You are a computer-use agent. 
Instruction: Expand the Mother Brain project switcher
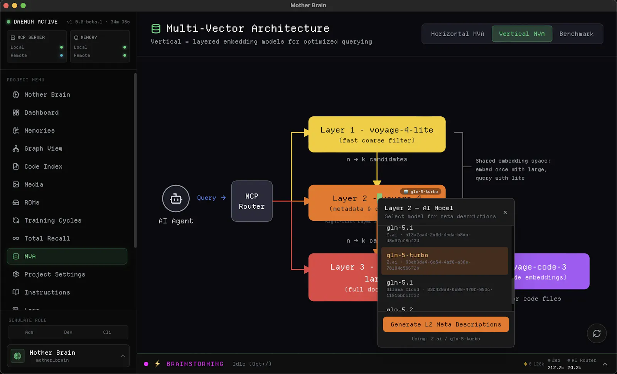123,356
